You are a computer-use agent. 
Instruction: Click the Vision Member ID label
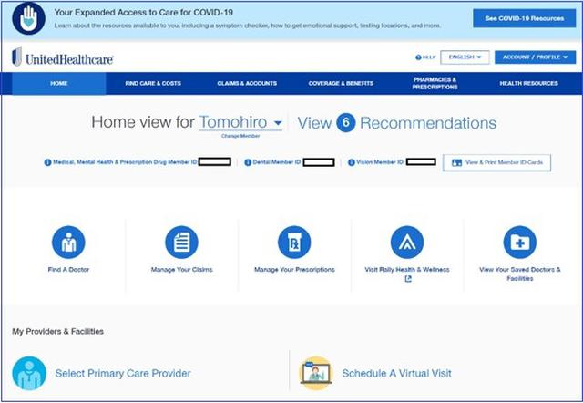click(x=380, y=162)
